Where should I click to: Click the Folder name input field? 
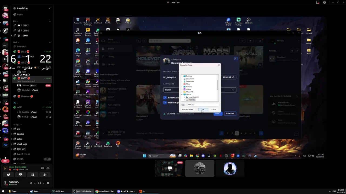(203, 105)
